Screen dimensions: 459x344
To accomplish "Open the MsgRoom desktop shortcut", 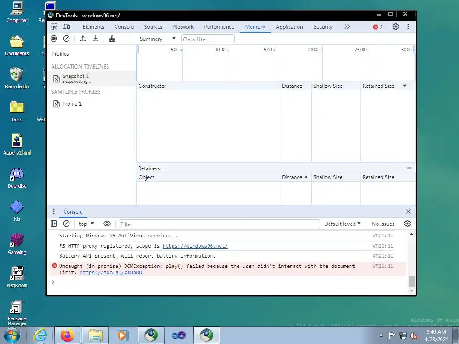I will pyautogui.click(x=17, y=277).
